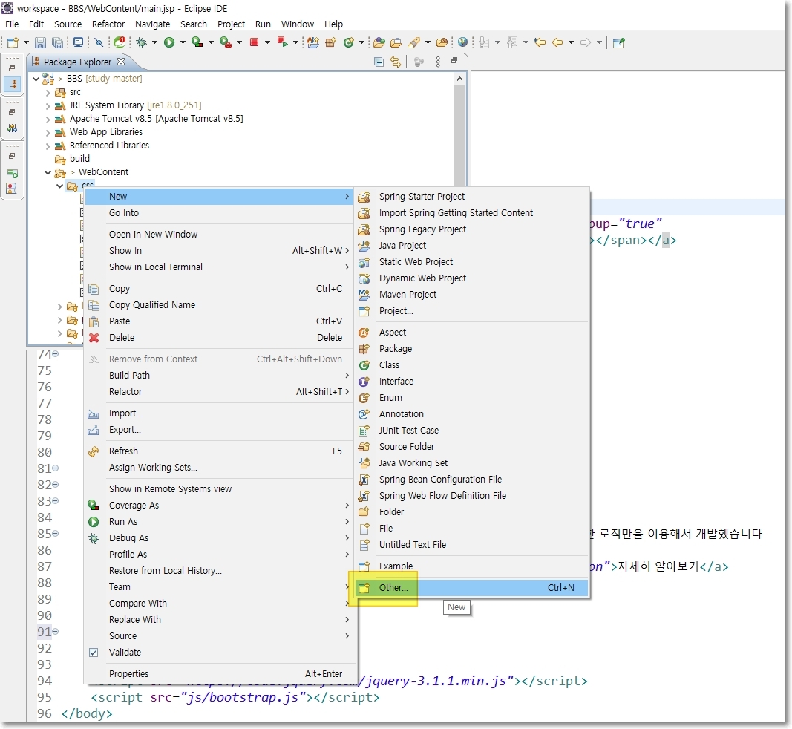Collapse code fold marker at line 74
The width and height of the screenshot is (792, 729).
[56, 353]
